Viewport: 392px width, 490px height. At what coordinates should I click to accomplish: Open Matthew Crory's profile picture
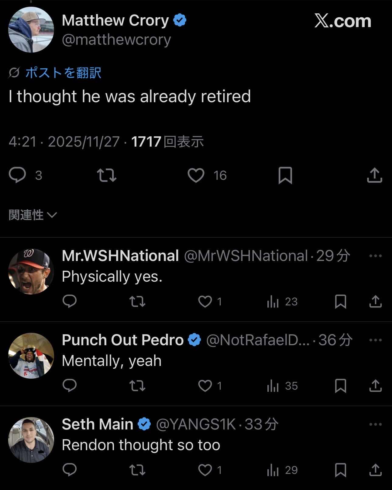(31, 30)
